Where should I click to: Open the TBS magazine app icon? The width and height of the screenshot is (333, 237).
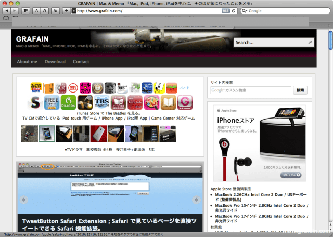pos(101,102)
